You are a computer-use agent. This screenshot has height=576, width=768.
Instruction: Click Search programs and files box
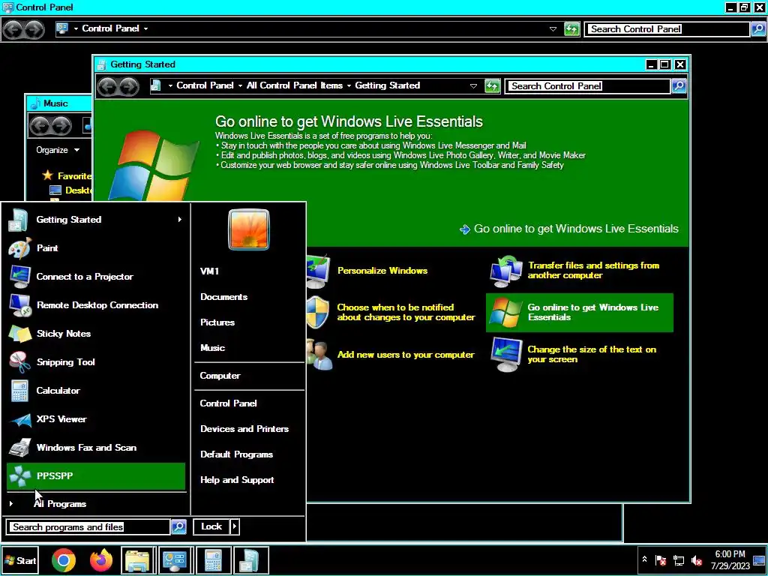[89, 527]
